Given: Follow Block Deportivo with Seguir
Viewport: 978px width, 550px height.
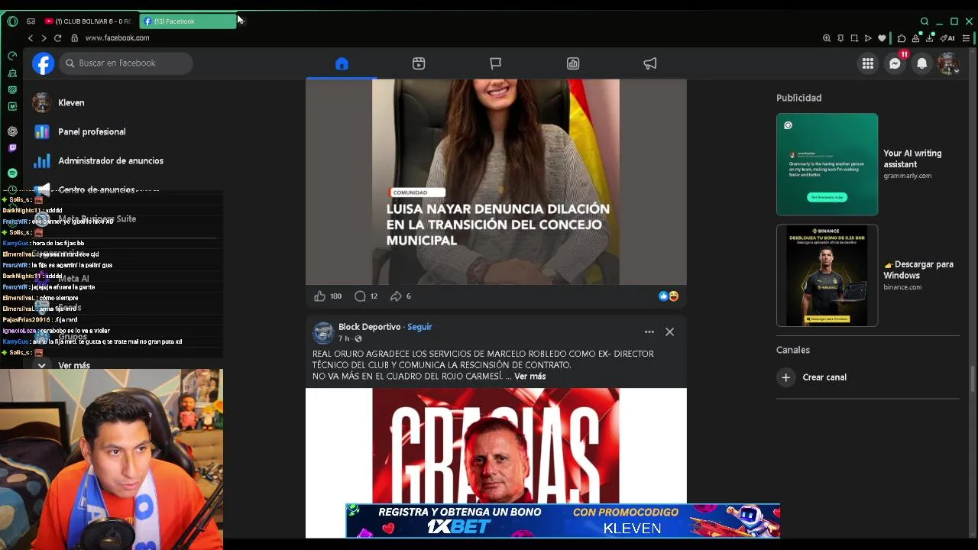Looking at the screenshot, I should click(x=419, y=327).
